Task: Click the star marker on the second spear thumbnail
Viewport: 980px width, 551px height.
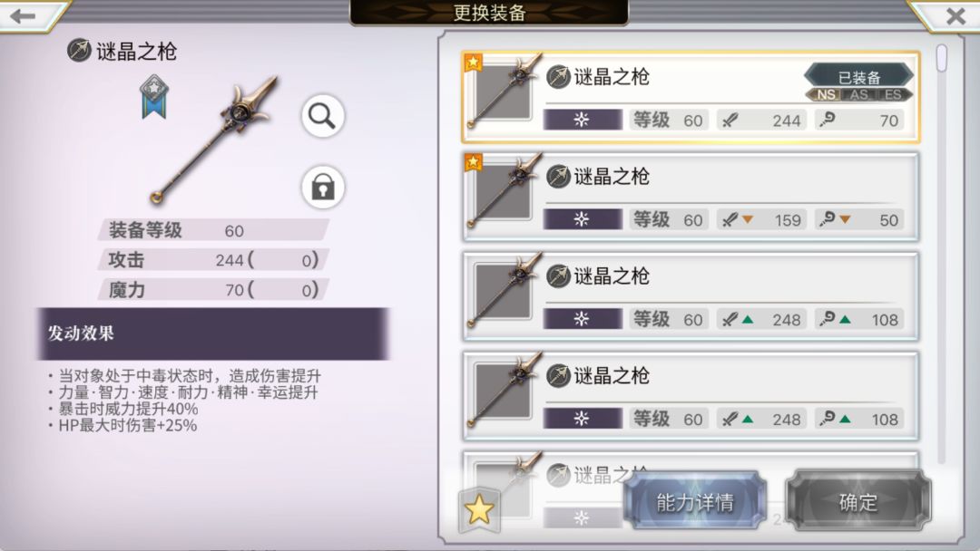Action: tap(473, 162)
